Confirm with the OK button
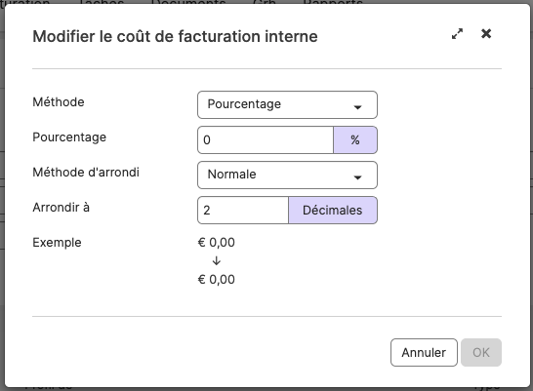 pos(481,352)
